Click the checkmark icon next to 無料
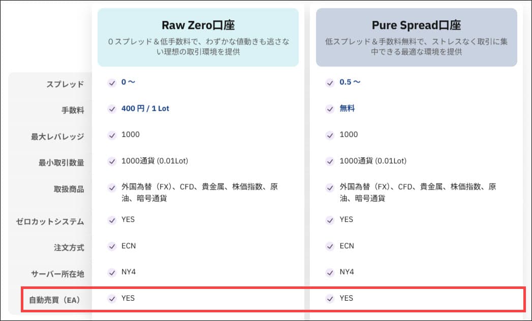 330,109
